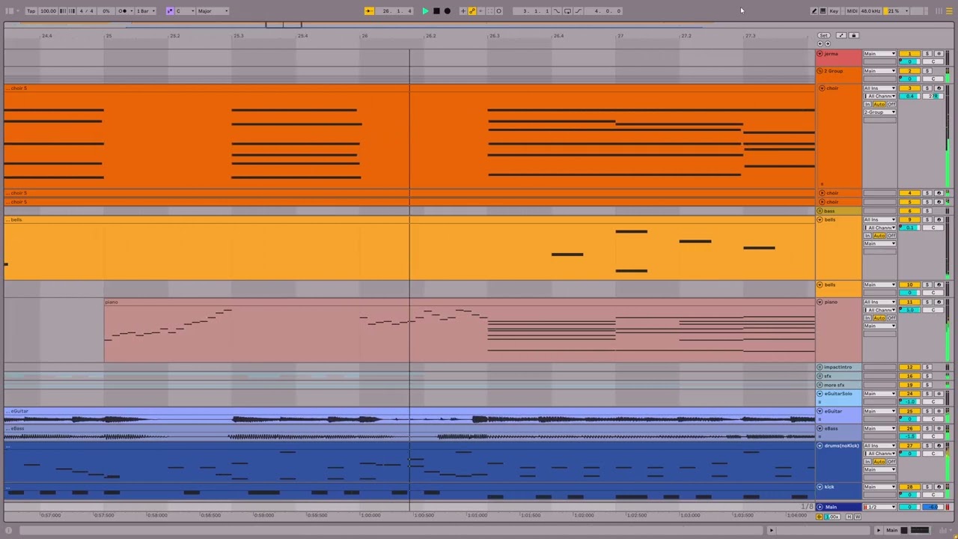Click the MIDI map mode button
Image resolution: width=958 pixels, height=539 pixels.
tap(852, 11)
